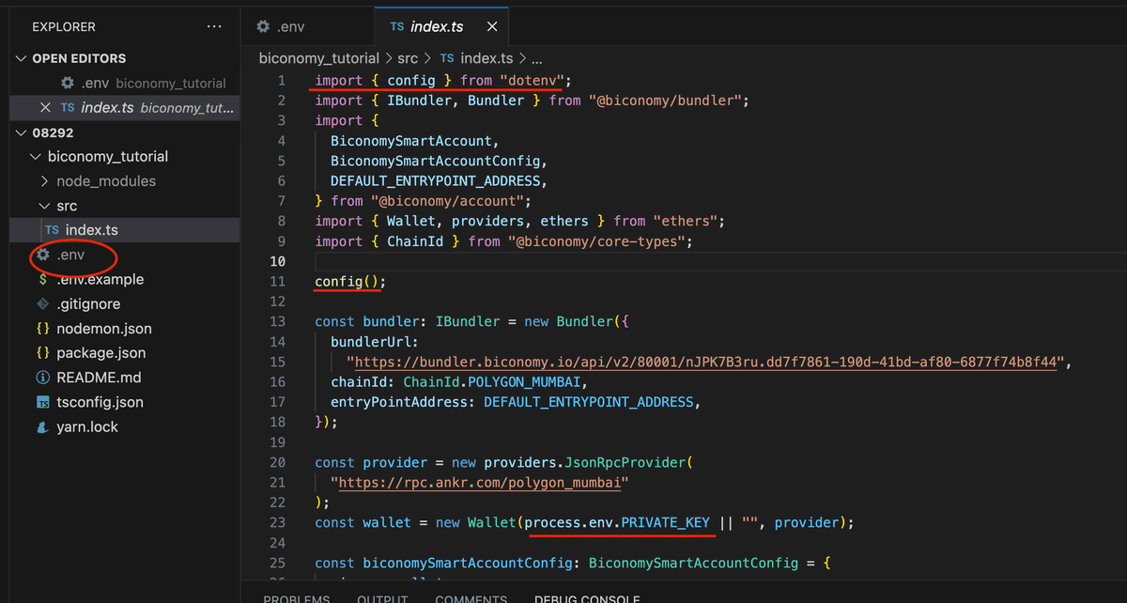Screen dimensions: 1127x603
Task: Click braces icon of nodemon.json
Action: click(43, 329)
